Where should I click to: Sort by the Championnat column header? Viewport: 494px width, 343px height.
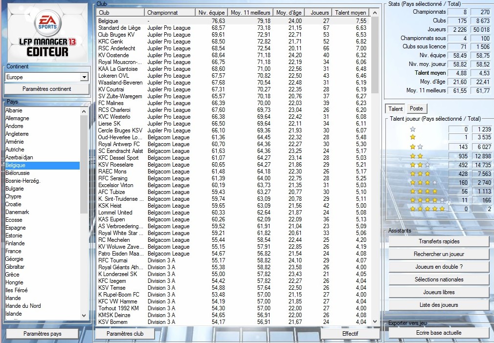point(170,13)
